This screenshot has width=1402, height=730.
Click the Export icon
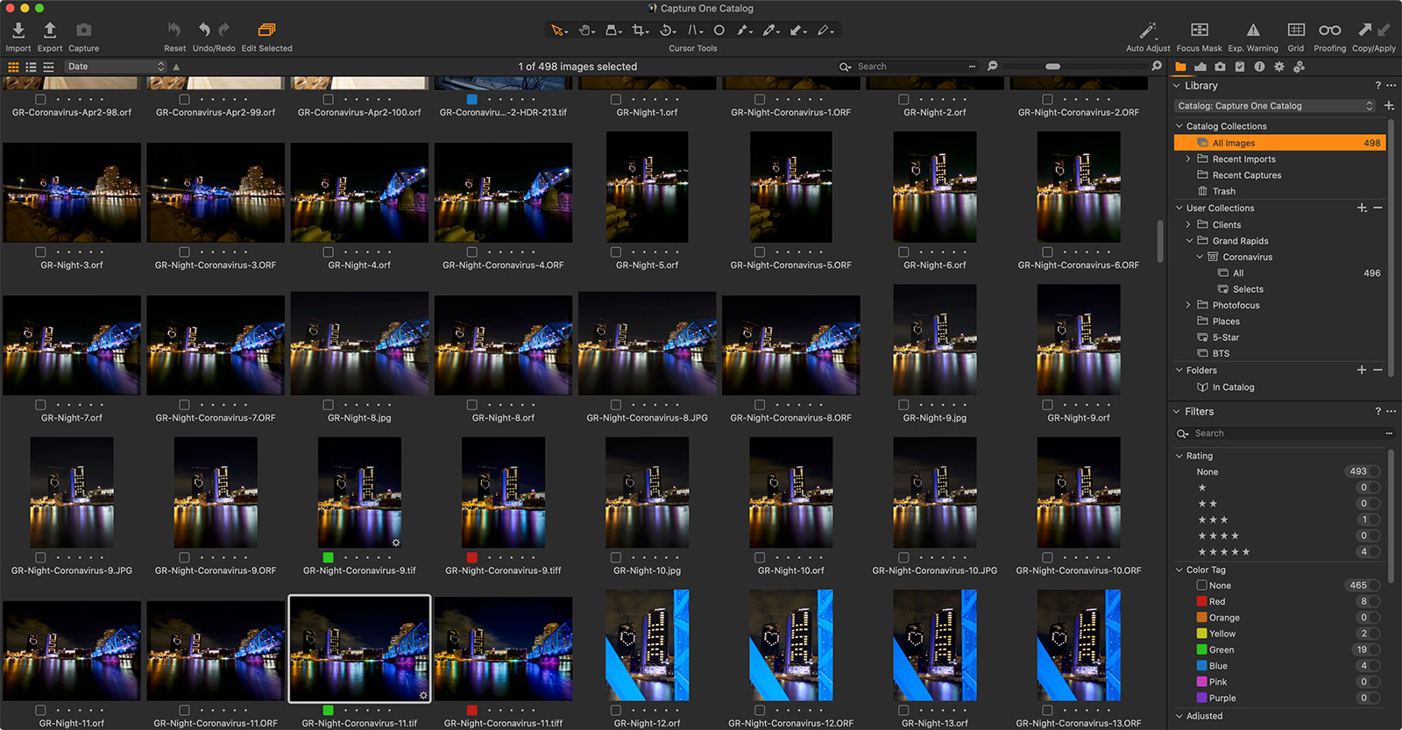[50, 31]
